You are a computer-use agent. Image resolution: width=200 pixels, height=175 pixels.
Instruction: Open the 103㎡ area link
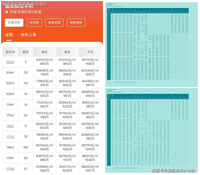click(10, 62)
